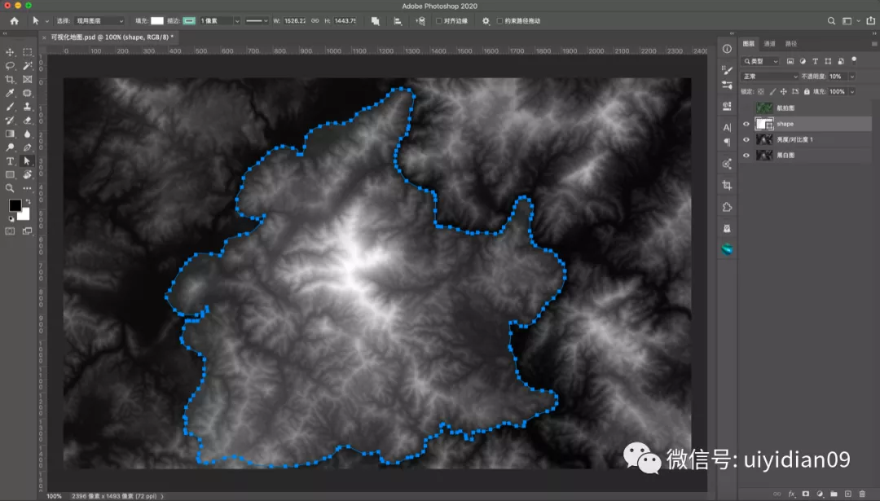Enable the 约束路径拖动 checkbox
This screenshot has width=880, height=501.
pos(499,20)
